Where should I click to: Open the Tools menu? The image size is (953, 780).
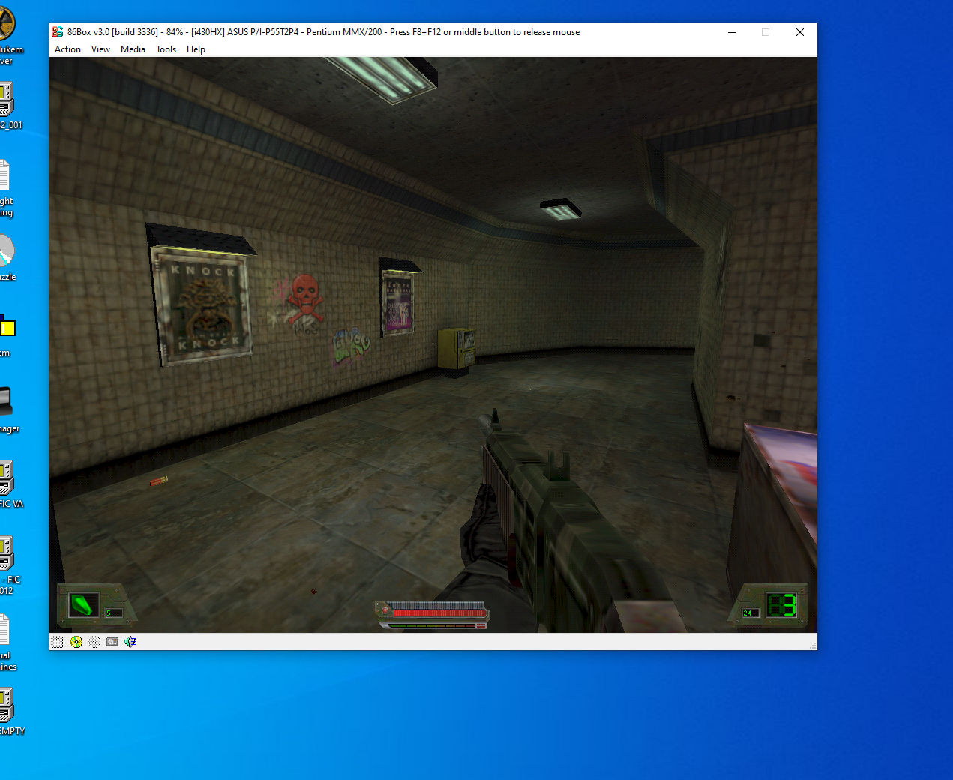point(166,49)
